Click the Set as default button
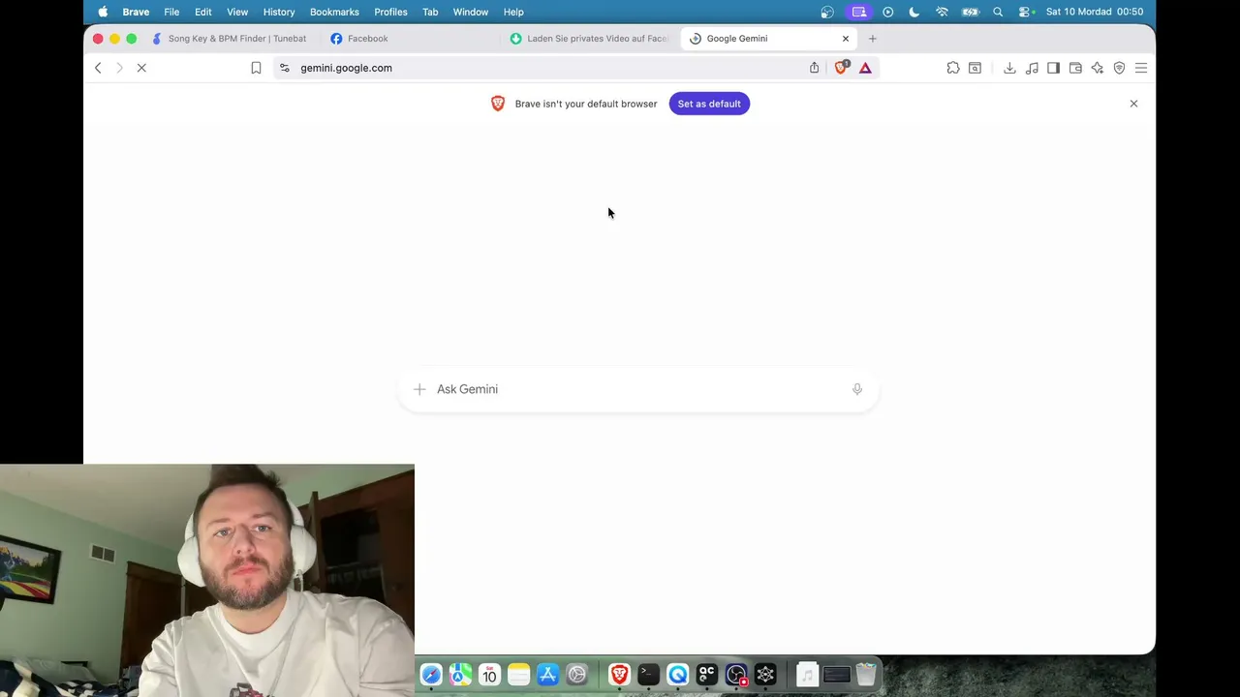 pyautogui.click(x=709, y=104)
